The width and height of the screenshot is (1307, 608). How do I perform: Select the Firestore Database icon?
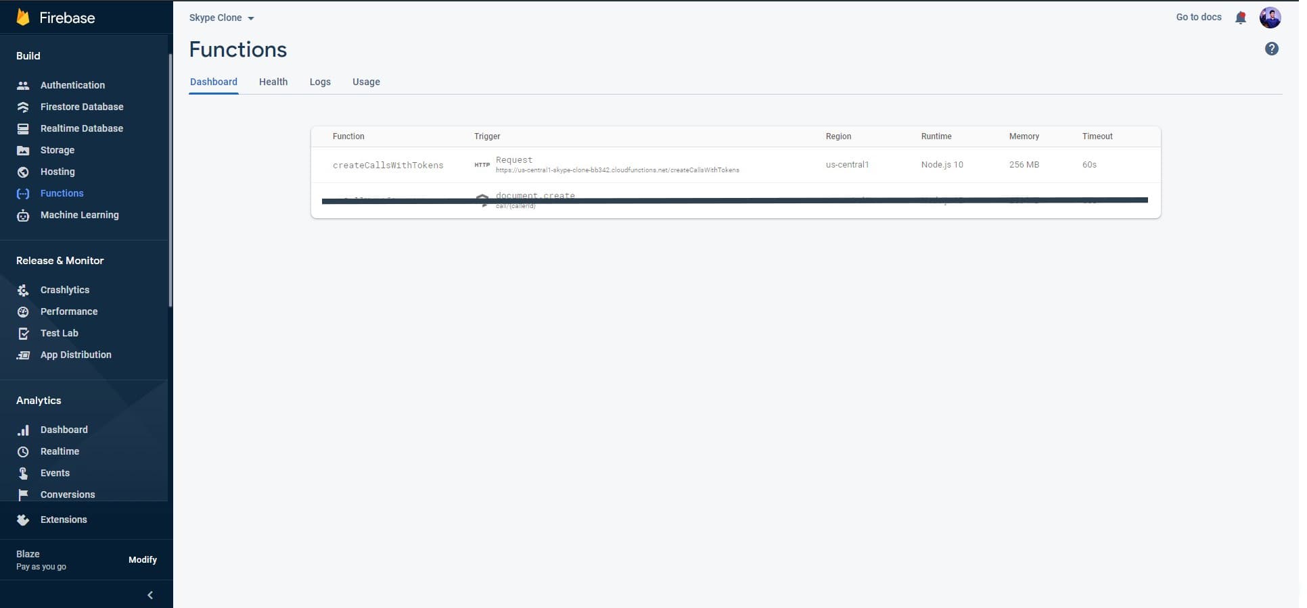point(23,107)
